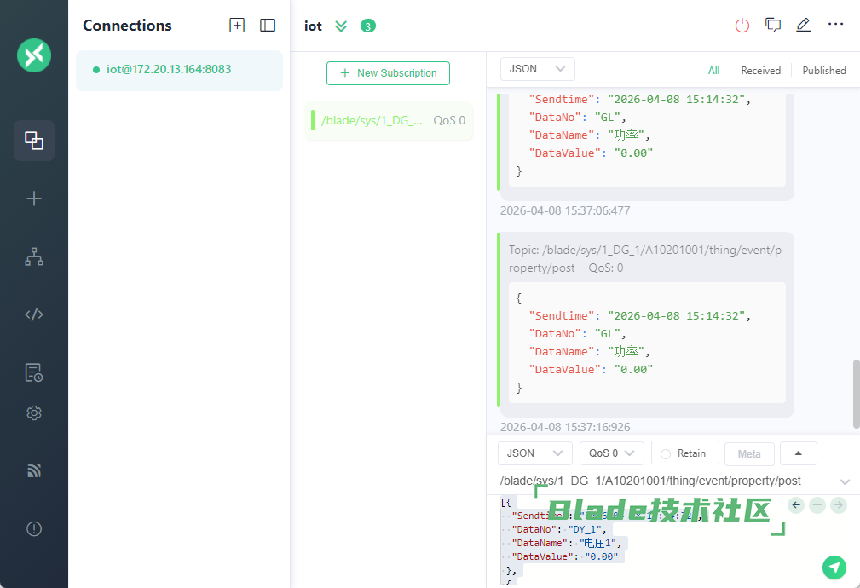Expand the double chevron next to iot
The height and width of the screenshot is (588, 860).
tap(341, 26)
